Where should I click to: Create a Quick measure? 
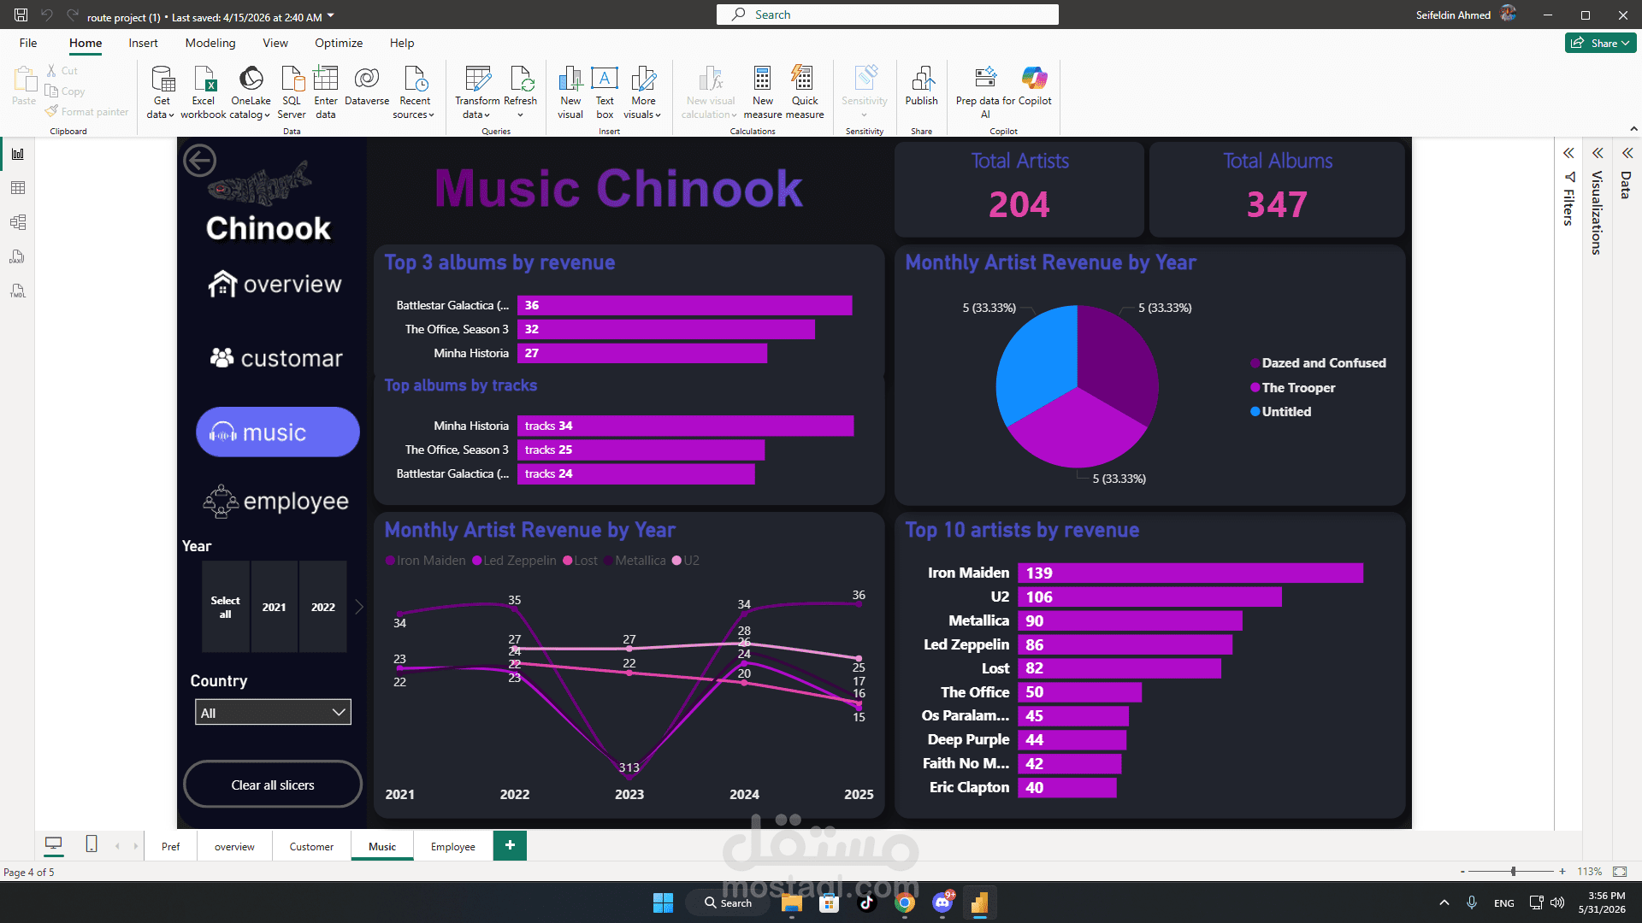point(805,92)
